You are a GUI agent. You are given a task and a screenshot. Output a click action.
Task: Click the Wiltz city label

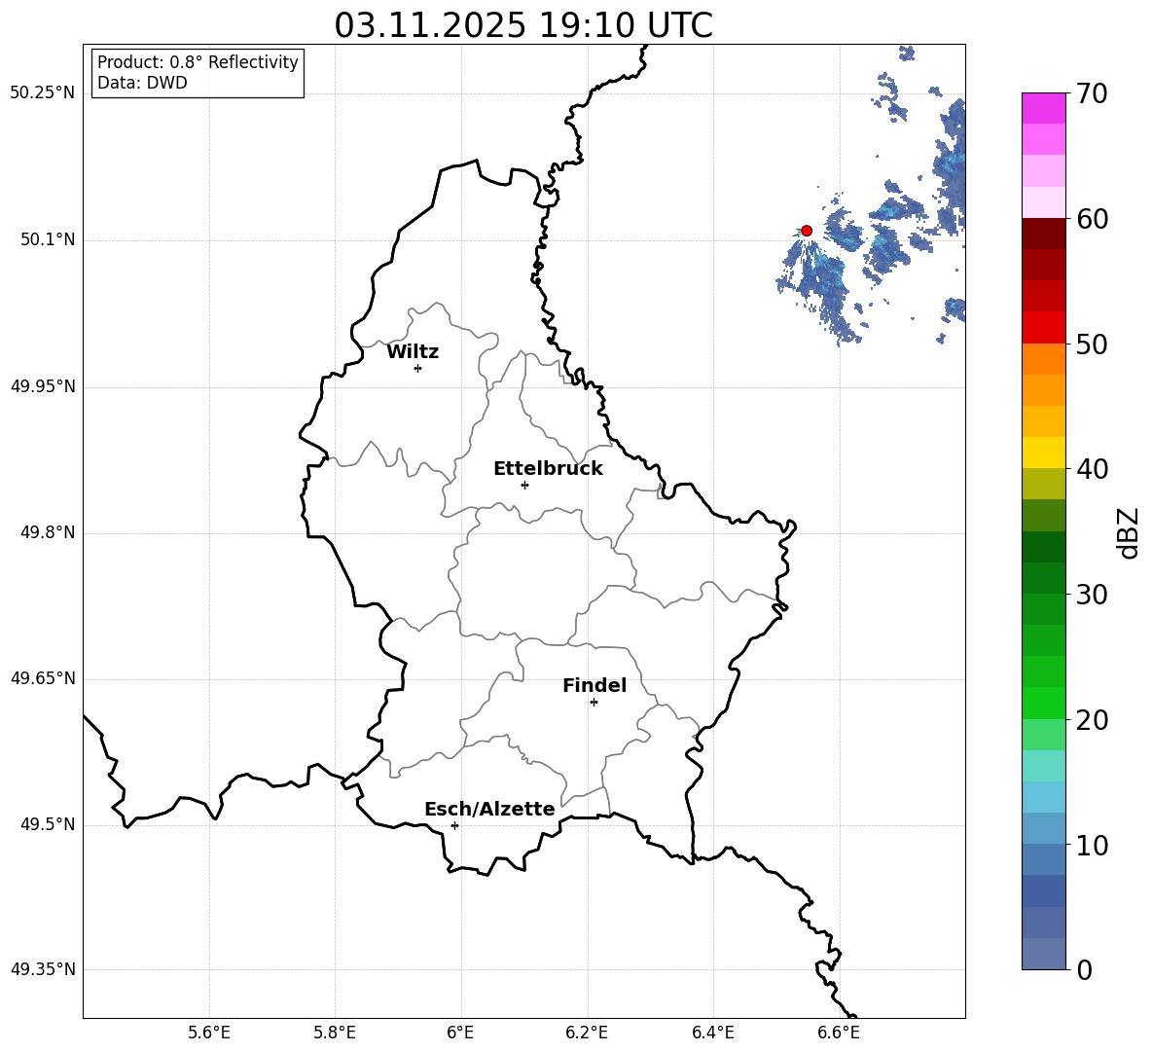pyautogui.click(x=413, y=352)
